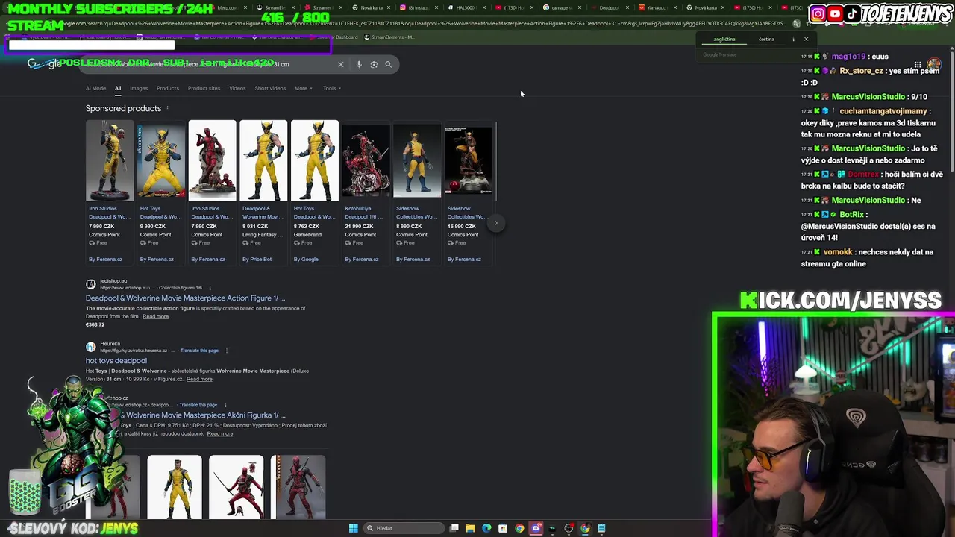Open Sideshow 16 990 CZK product thumbnail
The image size is (955, 537).
468,160
